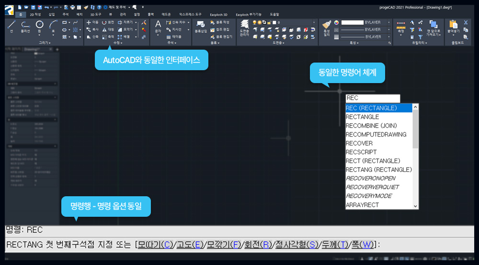Select the 폭(W) command option
Viewport: 479px width, 265px height.
[x=363, y=244]
